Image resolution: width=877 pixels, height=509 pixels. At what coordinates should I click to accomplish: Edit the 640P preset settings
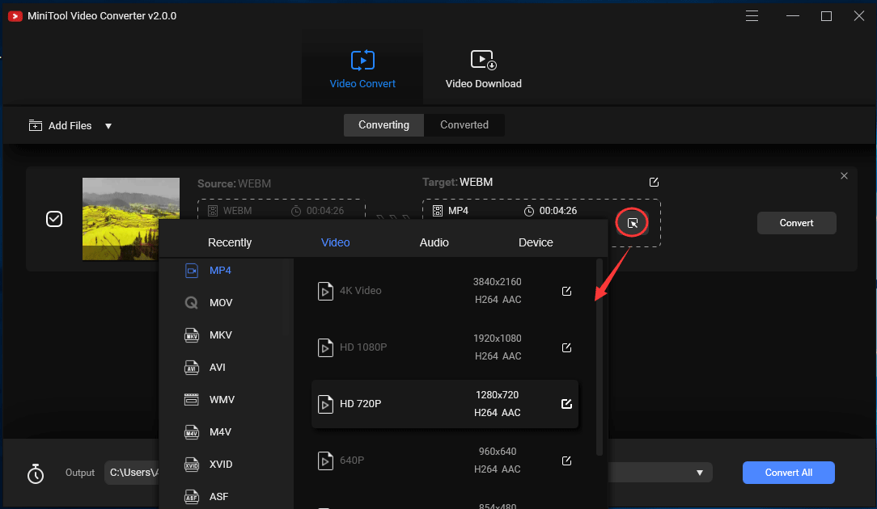(566, 461)
